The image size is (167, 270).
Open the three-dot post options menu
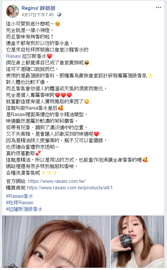pos(158,7)
